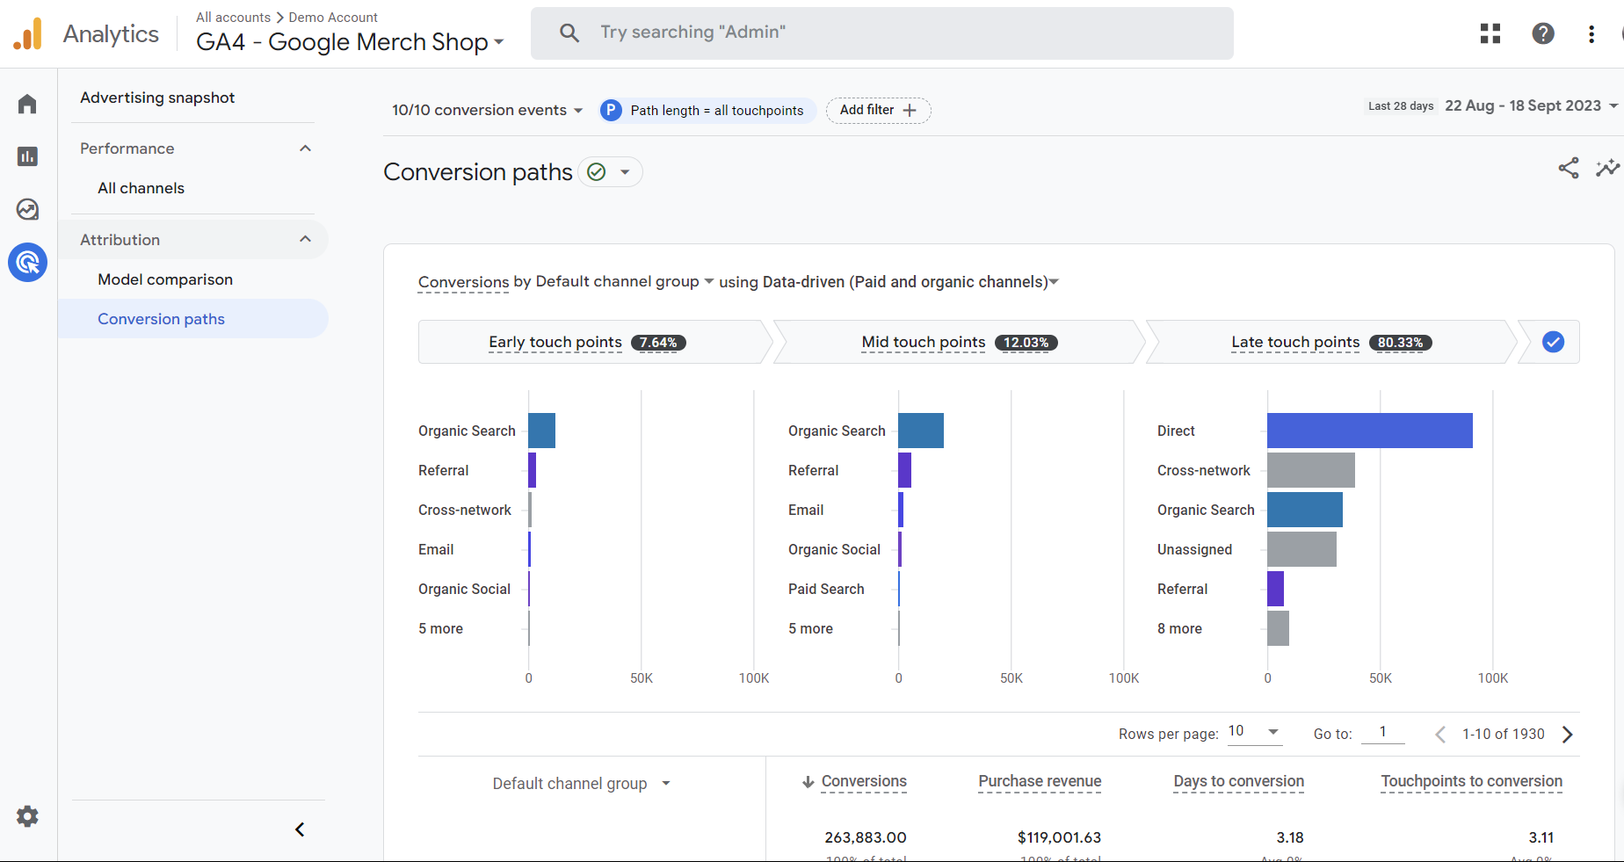Change the Data-driven attribution model
The width and height of the screenshot is (1624, 862).
(x=910, y=282)
